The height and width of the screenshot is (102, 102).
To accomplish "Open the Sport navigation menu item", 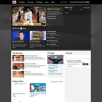I will point(53,2).
